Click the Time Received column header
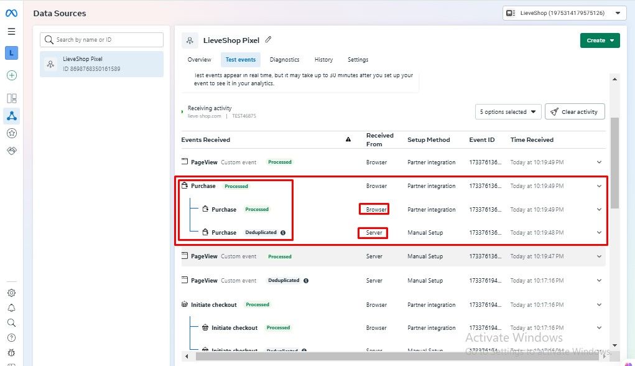Image resolution: width=635 pixels, height=366 pixels. [532, 140]
